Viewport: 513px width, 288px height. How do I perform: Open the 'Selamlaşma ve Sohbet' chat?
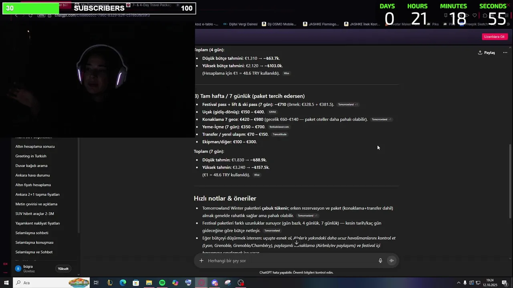[34, 252]
